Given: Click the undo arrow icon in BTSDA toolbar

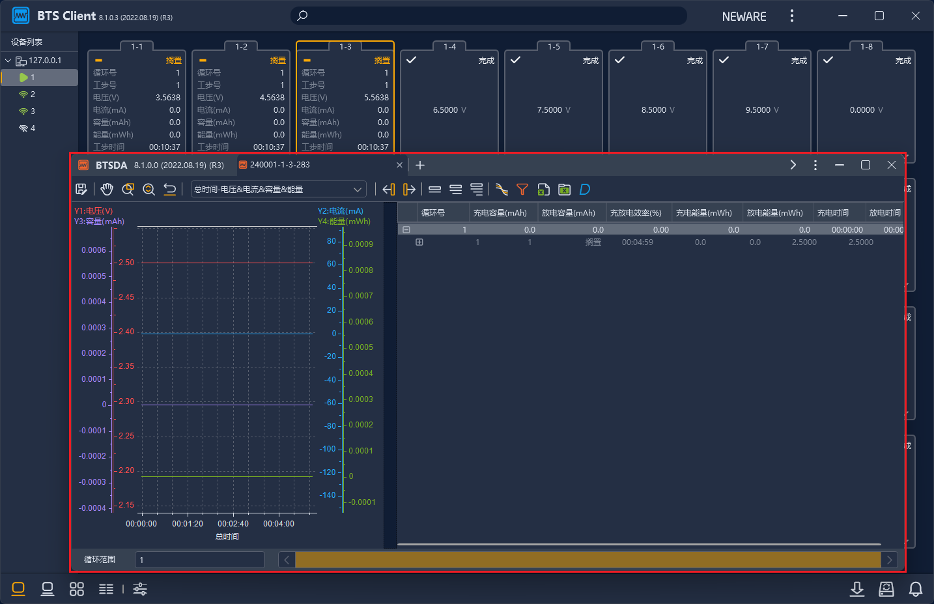Looking at the screenshot, I should [x=170, y=190].
